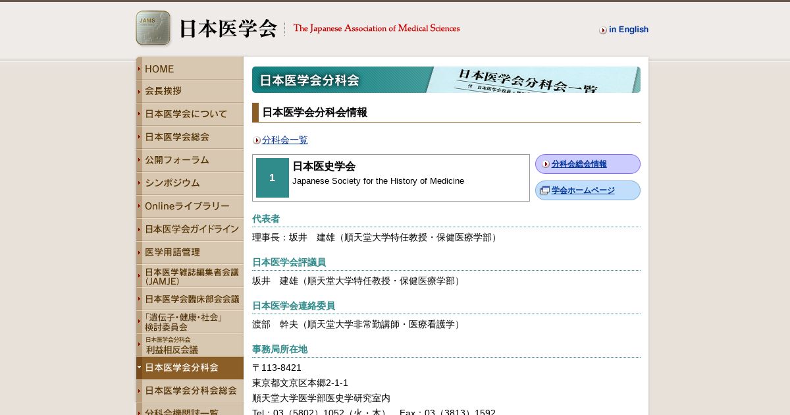Click the 渡部 幹夫 name line
Image resolution: width=790 pixels, height=415 pixels.
(x=357, y=324)
